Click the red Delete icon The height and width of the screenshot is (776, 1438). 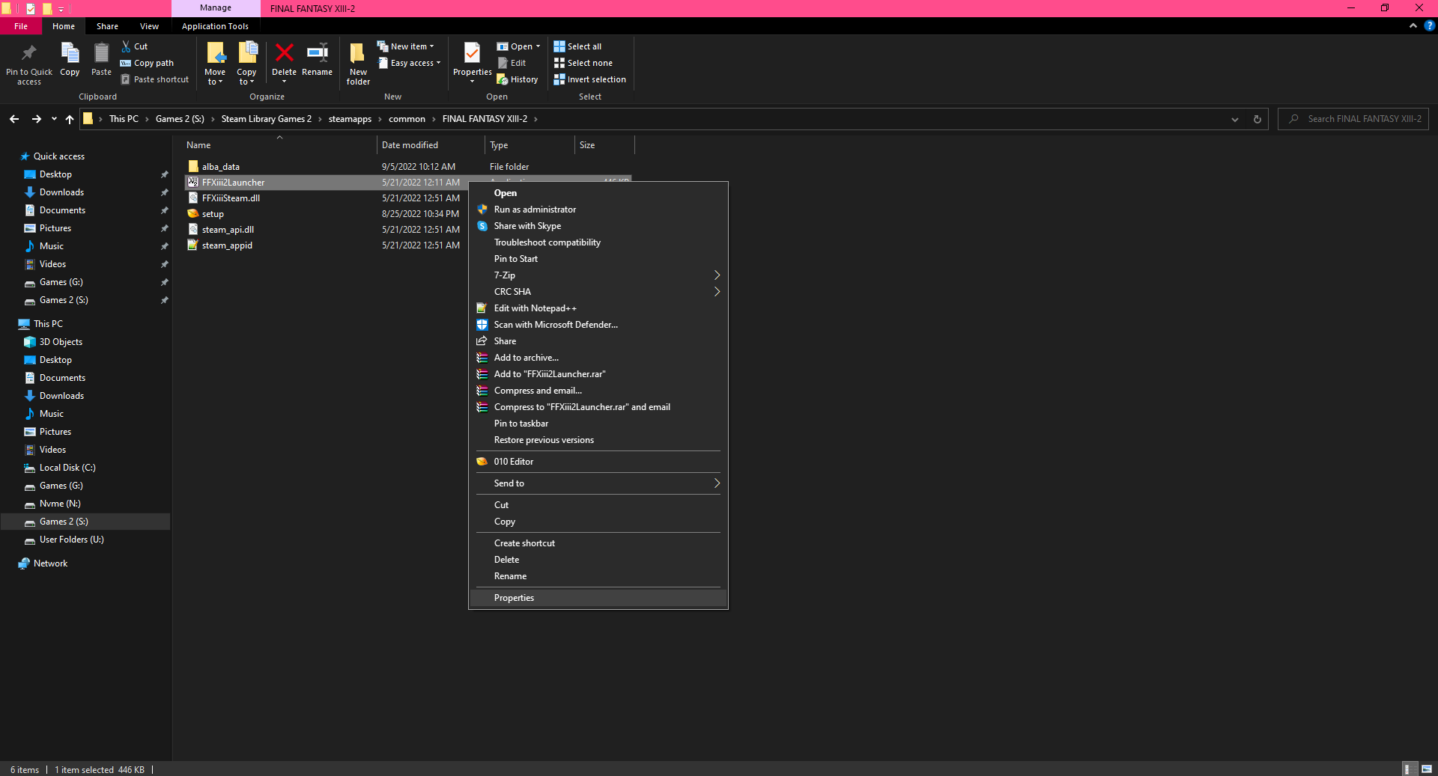pyautogui.click(x=284, y=53)
